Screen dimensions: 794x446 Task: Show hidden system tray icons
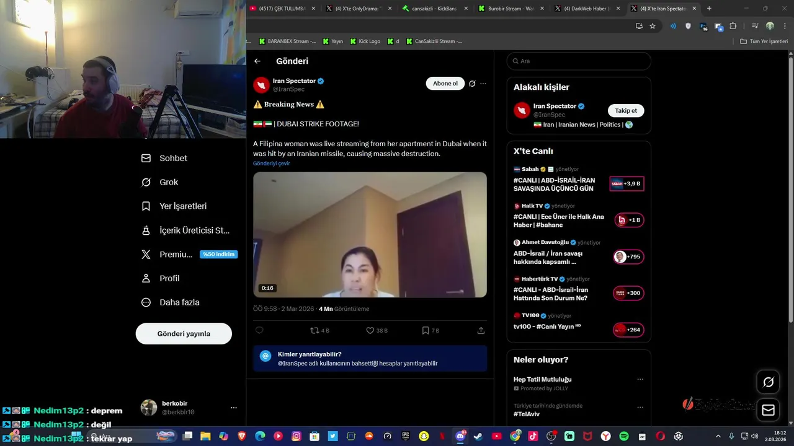(718, 436)
